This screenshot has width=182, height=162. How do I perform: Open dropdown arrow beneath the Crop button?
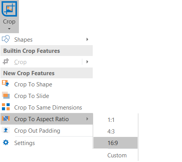coord(9,29)
